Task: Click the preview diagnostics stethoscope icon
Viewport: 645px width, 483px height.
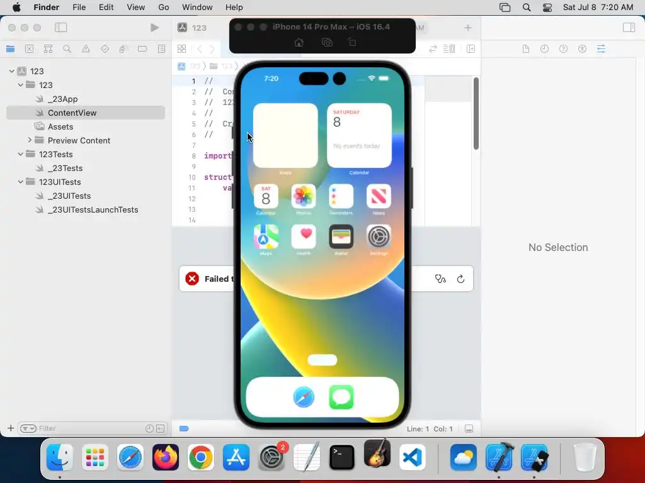Action: click(440, 279)
